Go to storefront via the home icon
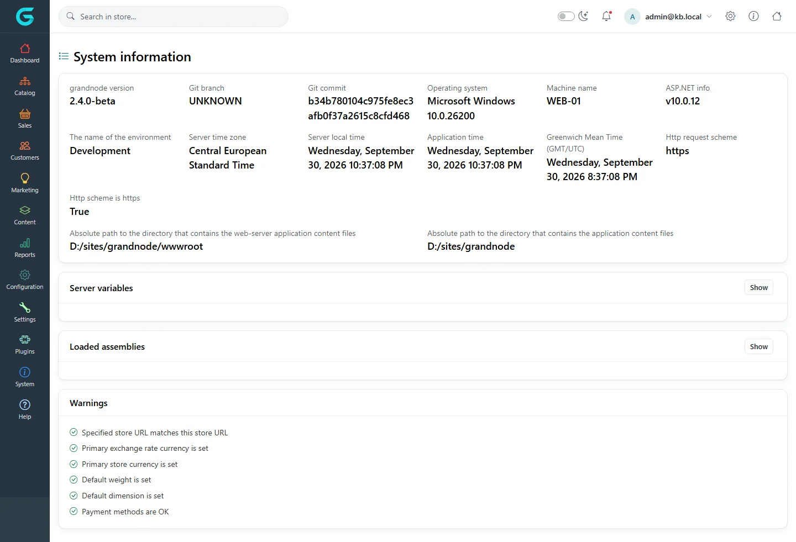The width and height of the screenshot is (796, 542). pos(777,16)
